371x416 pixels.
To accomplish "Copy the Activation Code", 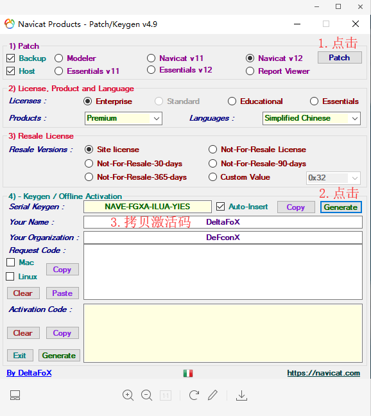I will pyautogui.click(x=62, y=333).
